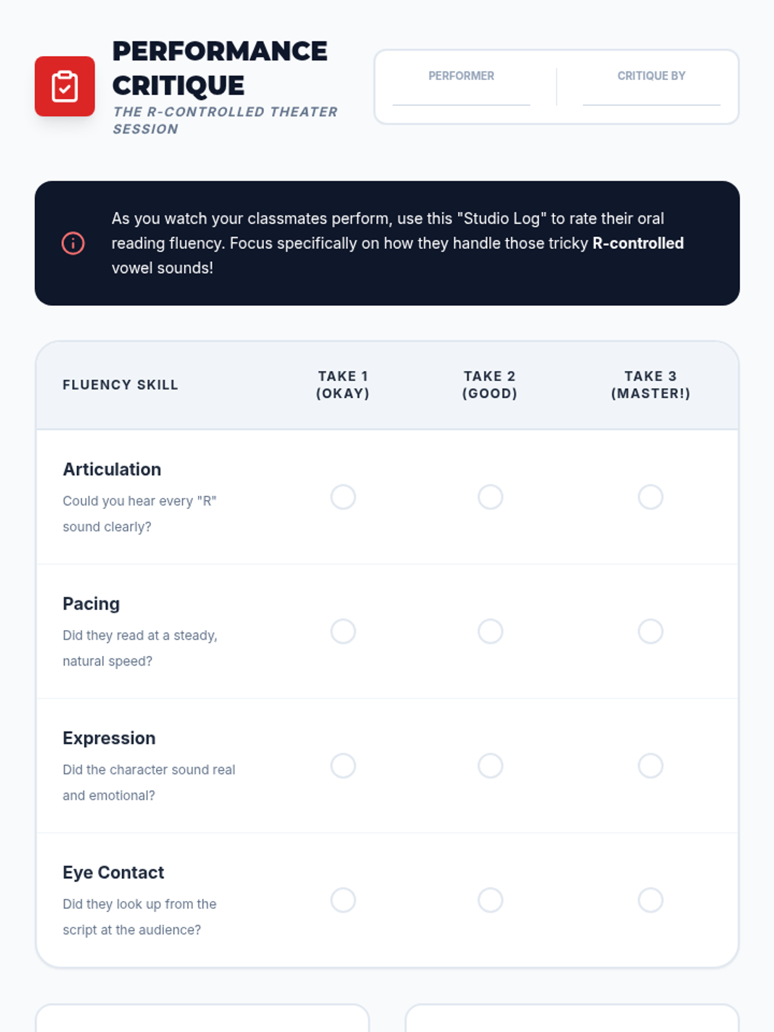Rate Pacing as Take 3 (Master!)
This screenshot has height=1032, width=774.
[650, 631]
